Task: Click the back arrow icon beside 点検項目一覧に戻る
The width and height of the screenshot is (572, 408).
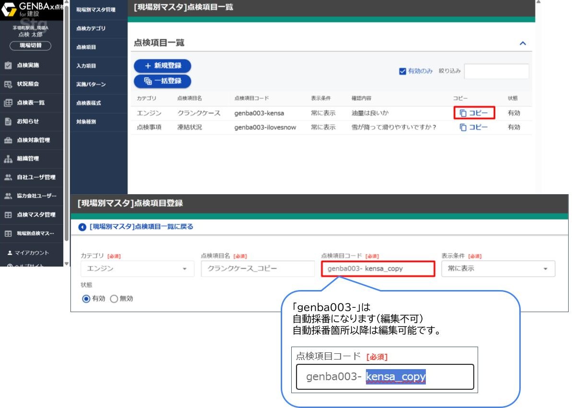Action: point(82,227)
